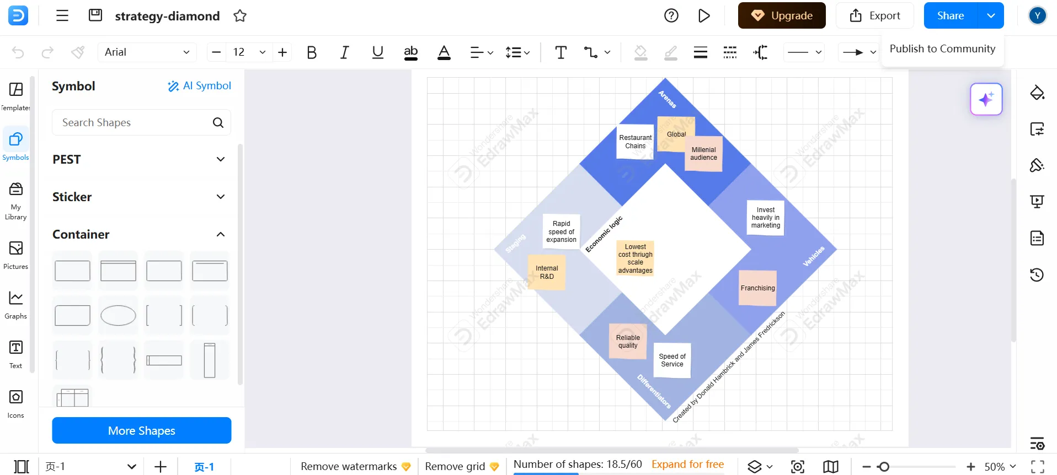Open Graphs sidebar panel
This screenshot has height=475, width=1057.
click(x=16, y=304)
